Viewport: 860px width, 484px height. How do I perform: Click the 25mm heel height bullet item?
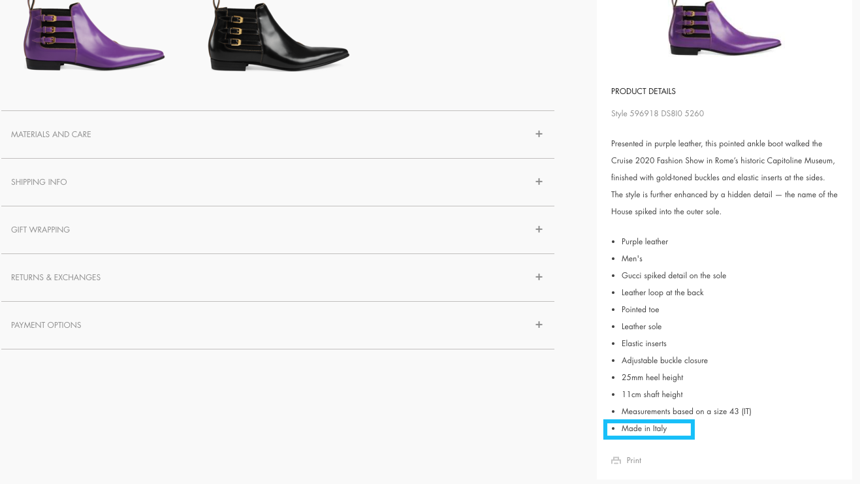tap(652, 377)
